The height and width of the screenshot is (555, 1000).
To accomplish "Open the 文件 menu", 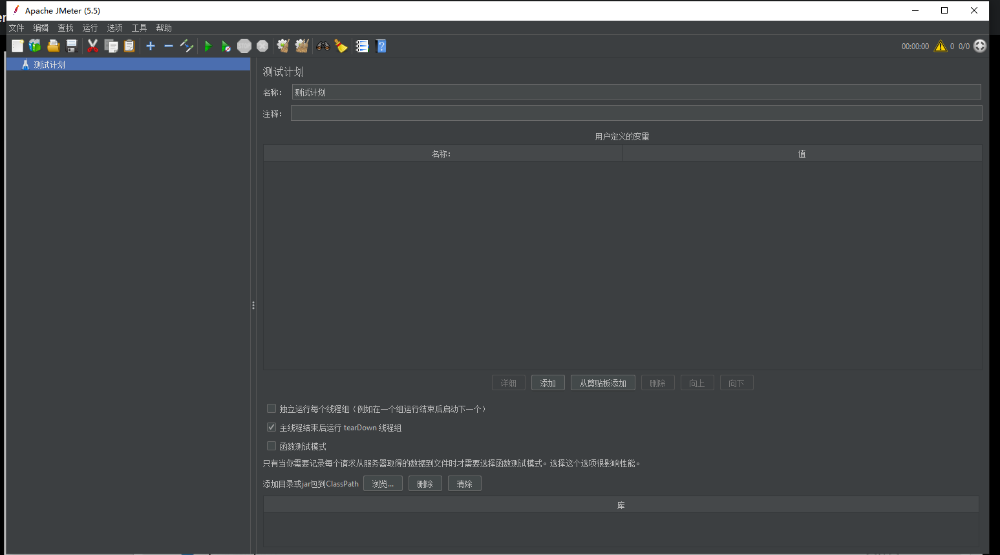I will [x=16, y=28].
